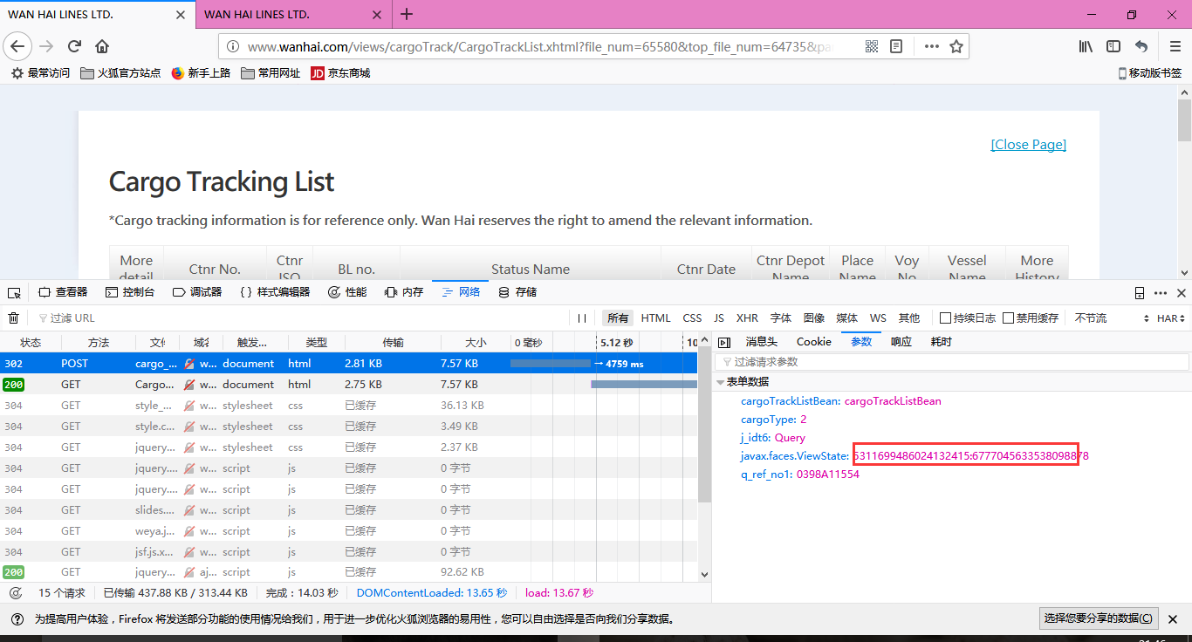Open a new browser tab
The image size is (1192, 642).
tap(407, 14)
